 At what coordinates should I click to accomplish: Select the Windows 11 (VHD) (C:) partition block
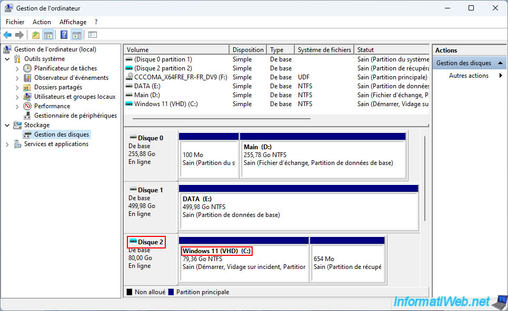click(244, 260)
